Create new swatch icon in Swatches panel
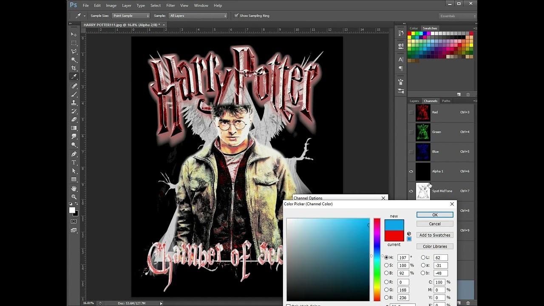The image size is (544, 306). pyautogui.click(x=459, y=94)
